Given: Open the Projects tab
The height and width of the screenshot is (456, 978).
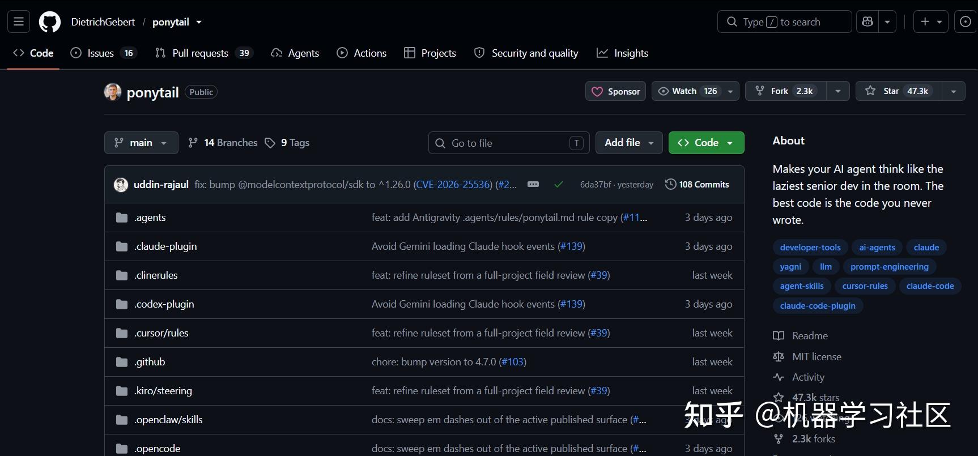Looking at the screenshot, I should [430, 53].
